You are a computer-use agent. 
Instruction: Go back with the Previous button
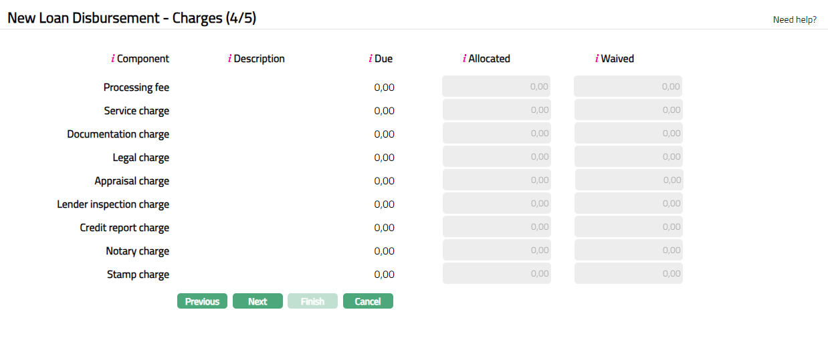pyautogui.click(x=202, y=301)
